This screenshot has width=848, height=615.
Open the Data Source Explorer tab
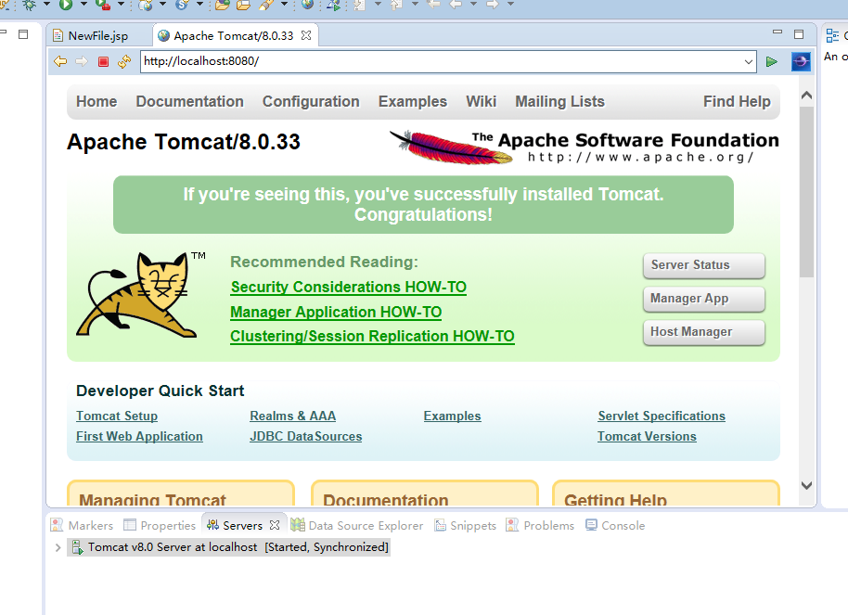pos(359,525)
